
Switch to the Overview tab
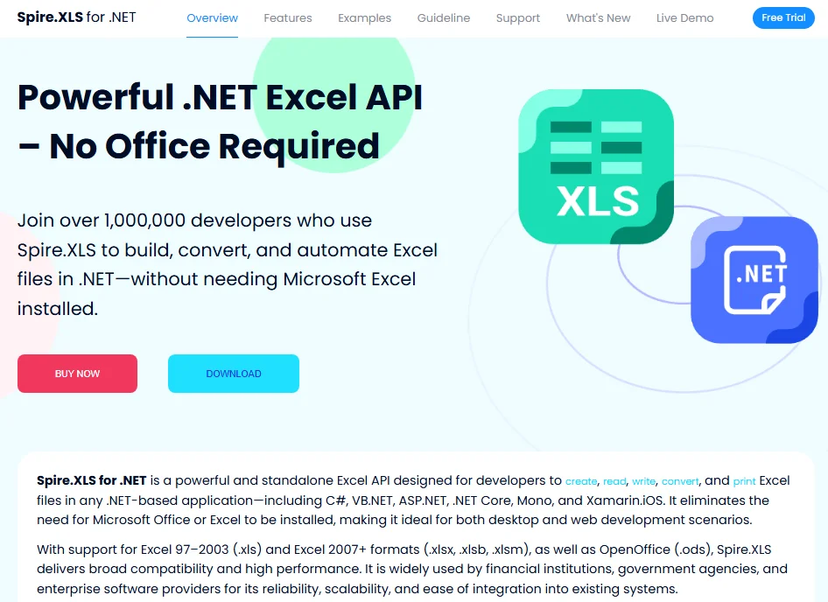(212, 17)
